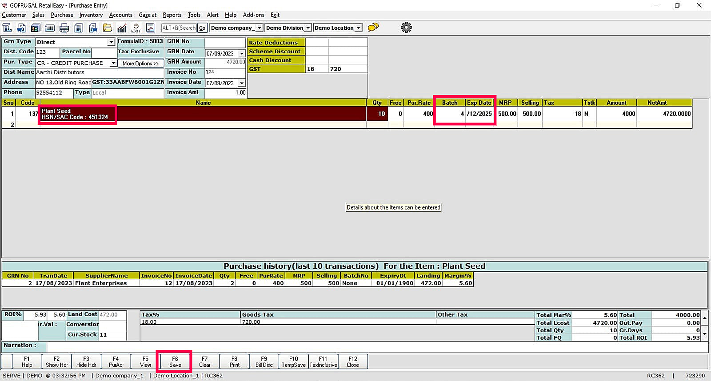The height and width of the screenshot is (381, 711).
Task: Open the Grn Type dropdown arrow
Action: [111, 42]
